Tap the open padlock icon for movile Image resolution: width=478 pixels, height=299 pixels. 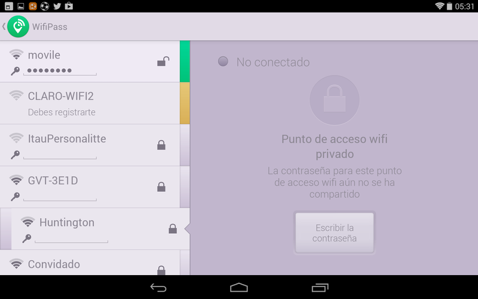[x=163, y=62]
